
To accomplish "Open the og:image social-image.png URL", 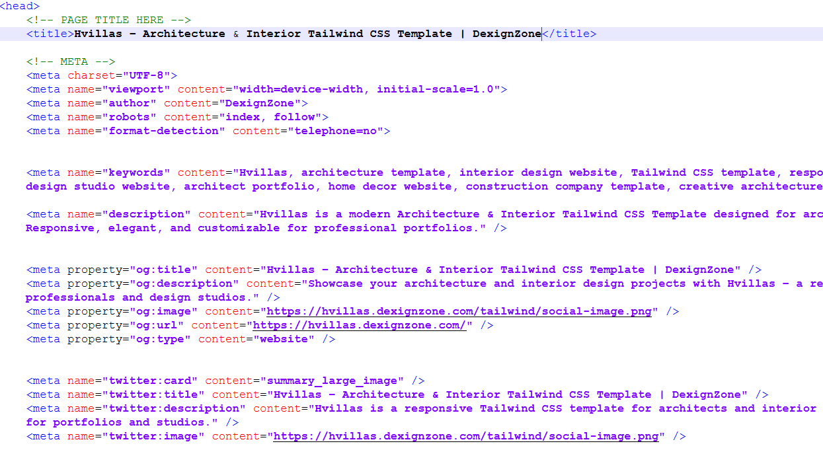I will point(459,311).
